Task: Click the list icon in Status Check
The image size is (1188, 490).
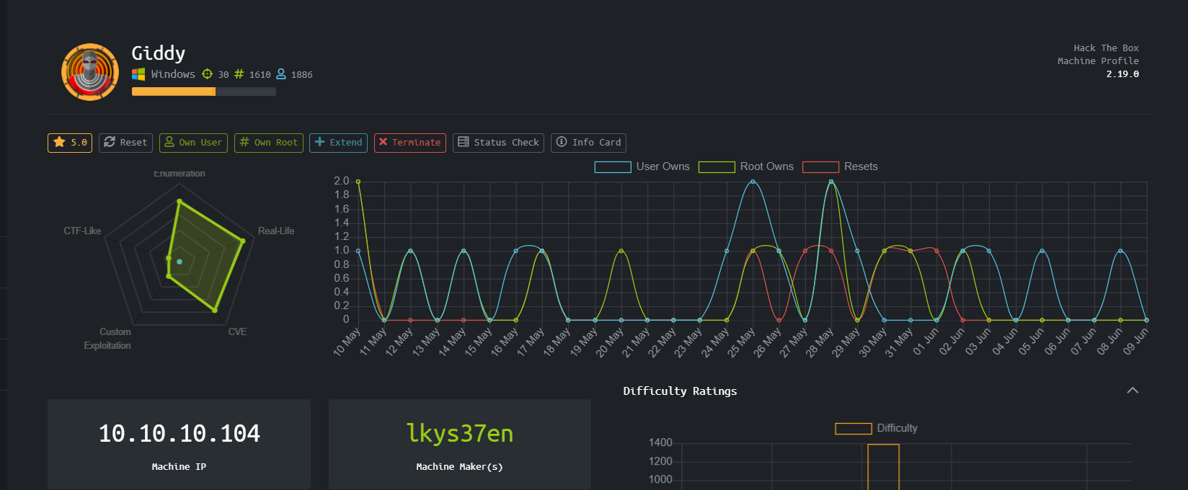Action: (x=464, y=142)
